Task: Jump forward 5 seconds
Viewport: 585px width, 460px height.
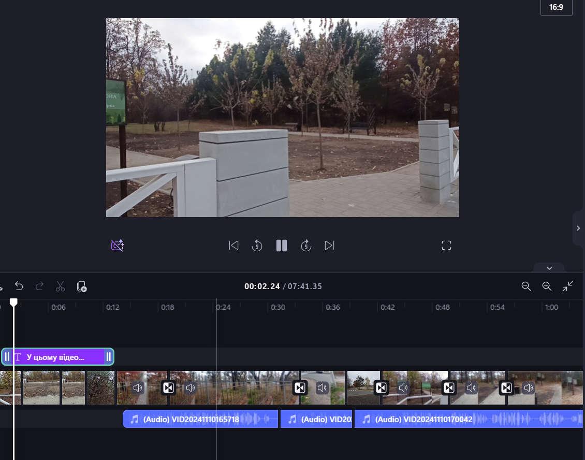Action: [x=306, y=246]
